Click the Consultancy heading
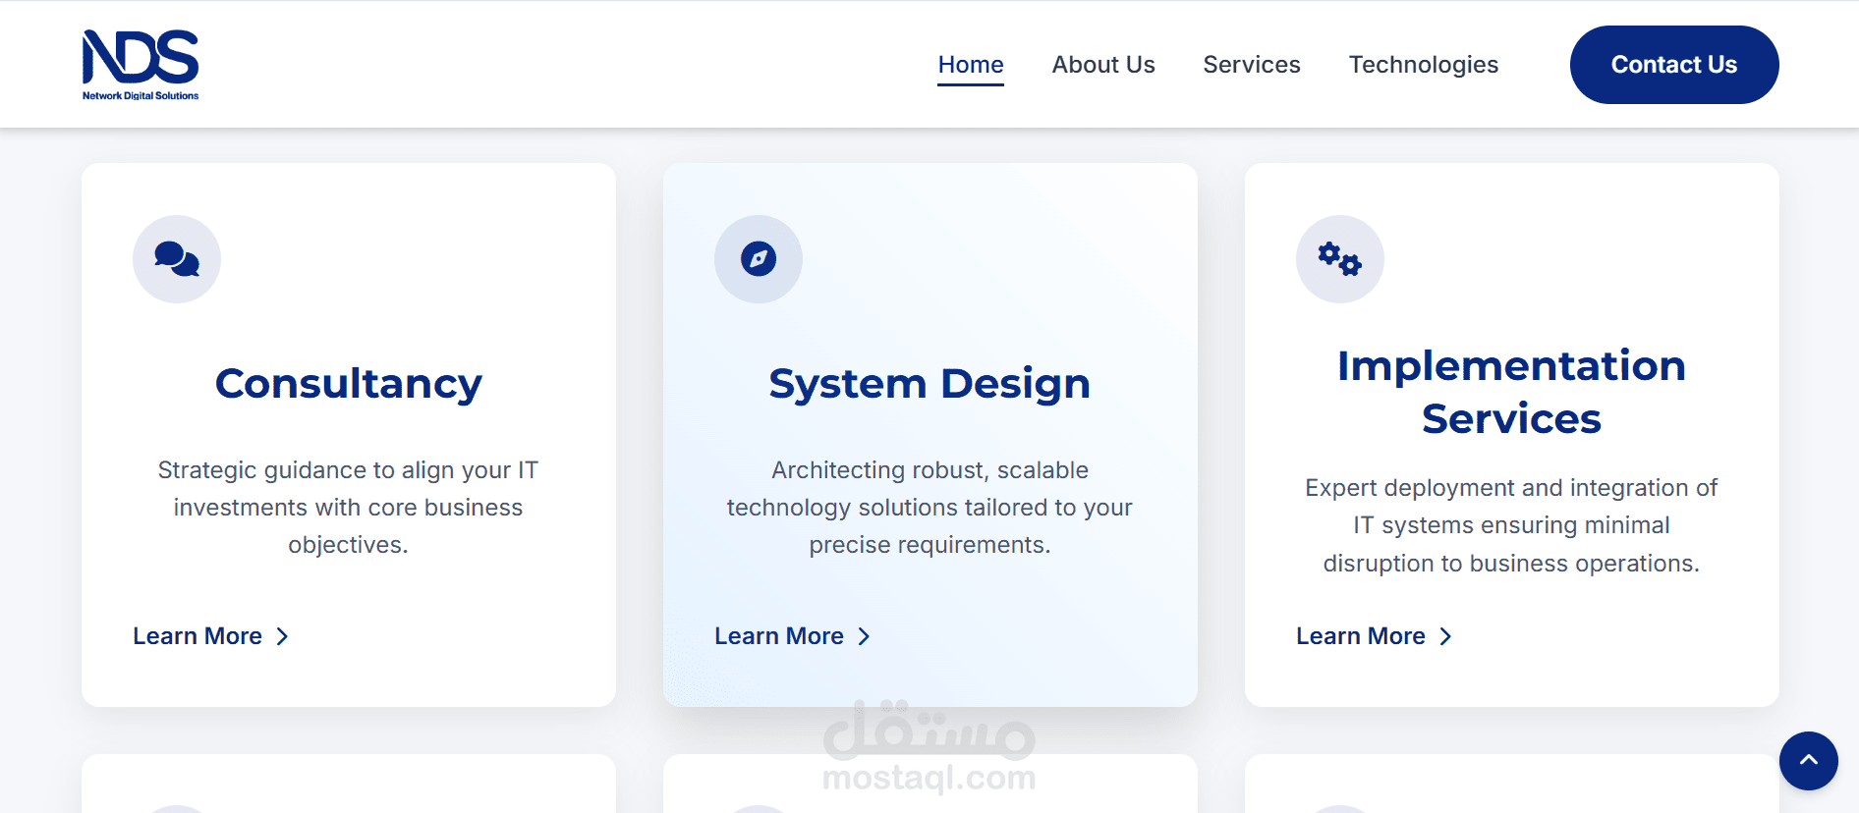 pyautogui.click(x=349, y=384)
